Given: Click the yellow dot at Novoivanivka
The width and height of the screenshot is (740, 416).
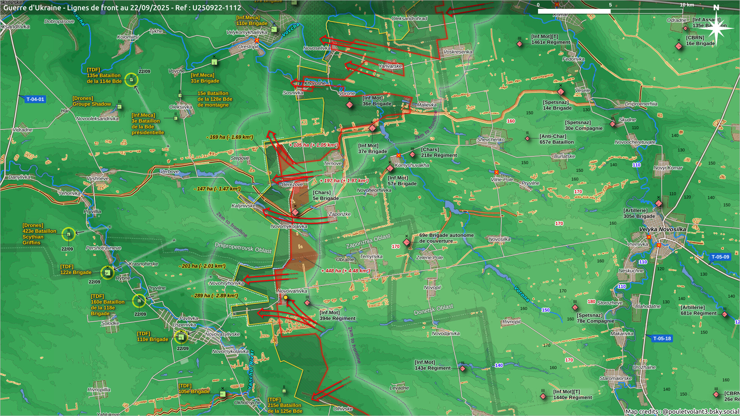Looking at the screenshot, I should click(x=286, y=297).
